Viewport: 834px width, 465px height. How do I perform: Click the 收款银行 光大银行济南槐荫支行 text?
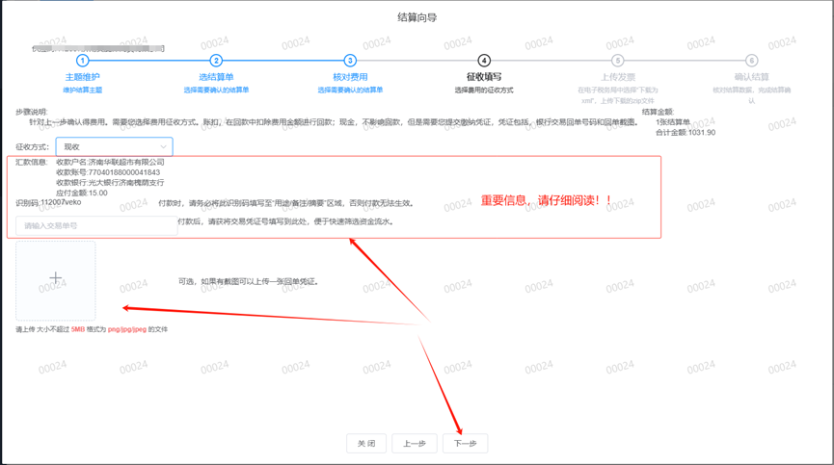pyautogui.click(x=110, y=183)
